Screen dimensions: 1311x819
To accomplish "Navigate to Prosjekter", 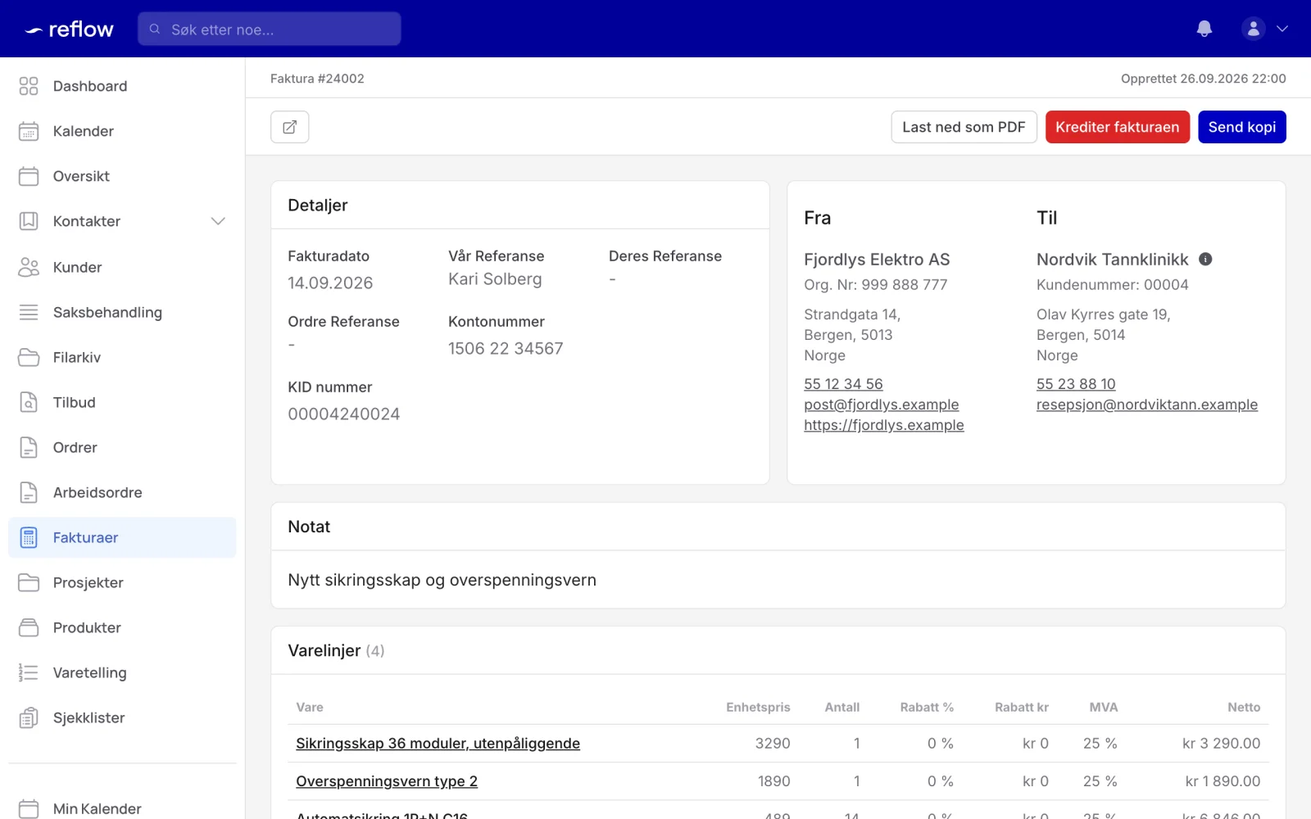I will (x=122, y=582).
